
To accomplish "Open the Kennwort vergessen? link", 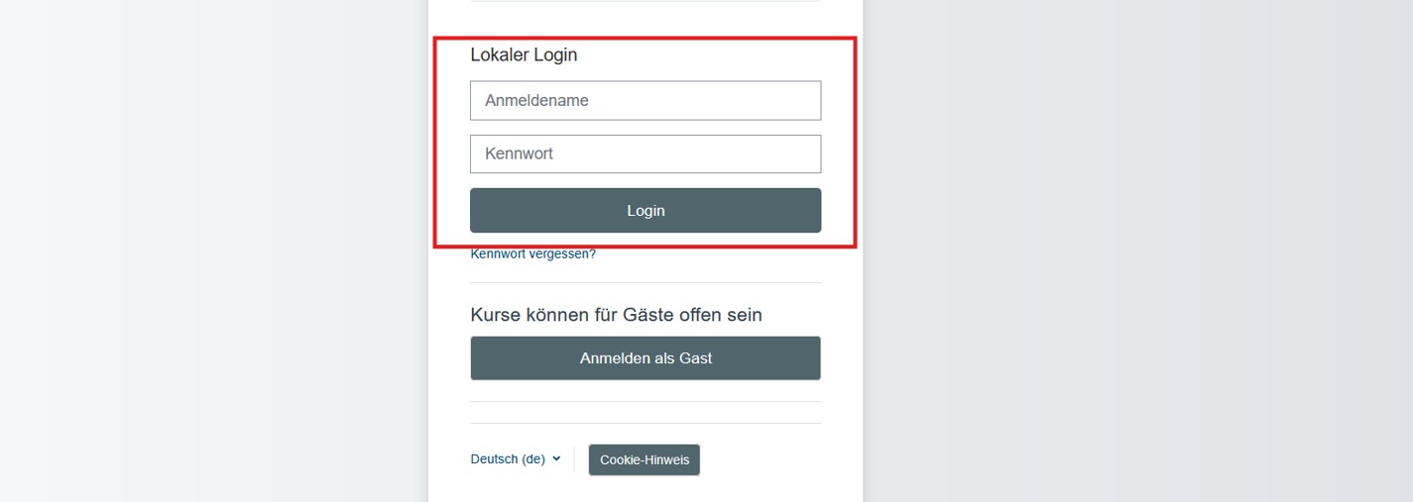I will coord(533,253).
